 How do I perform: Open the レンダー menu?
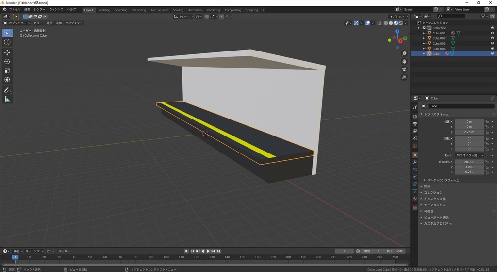point(40,10)
